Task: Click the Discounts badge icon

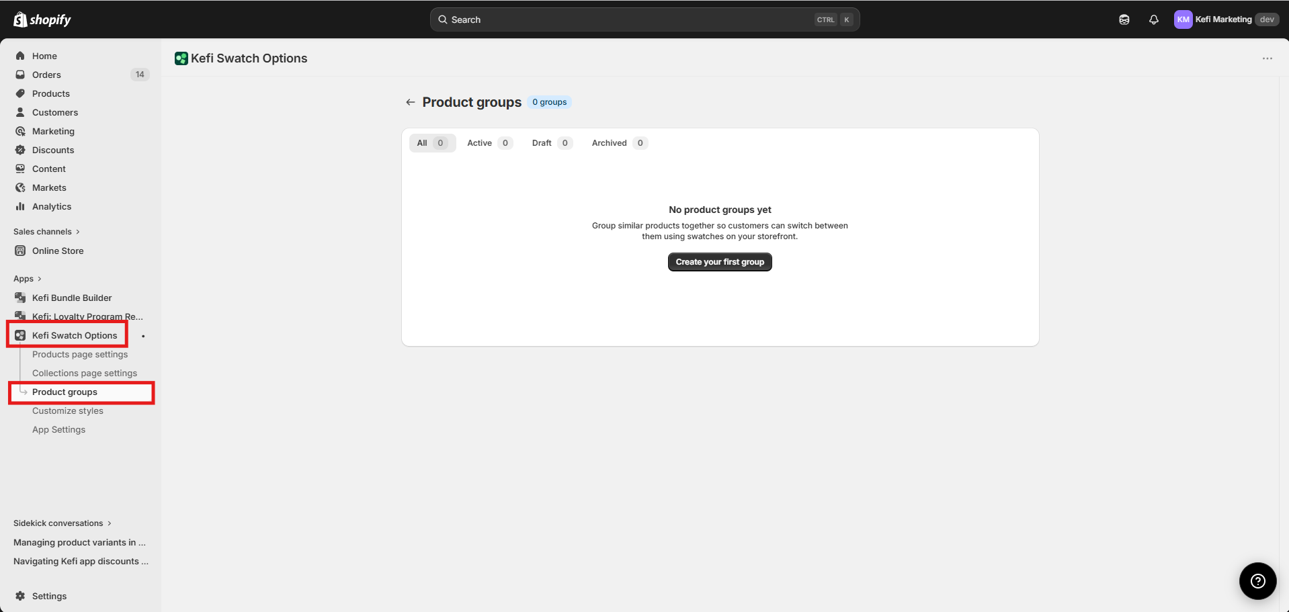Action: [20, 150]
